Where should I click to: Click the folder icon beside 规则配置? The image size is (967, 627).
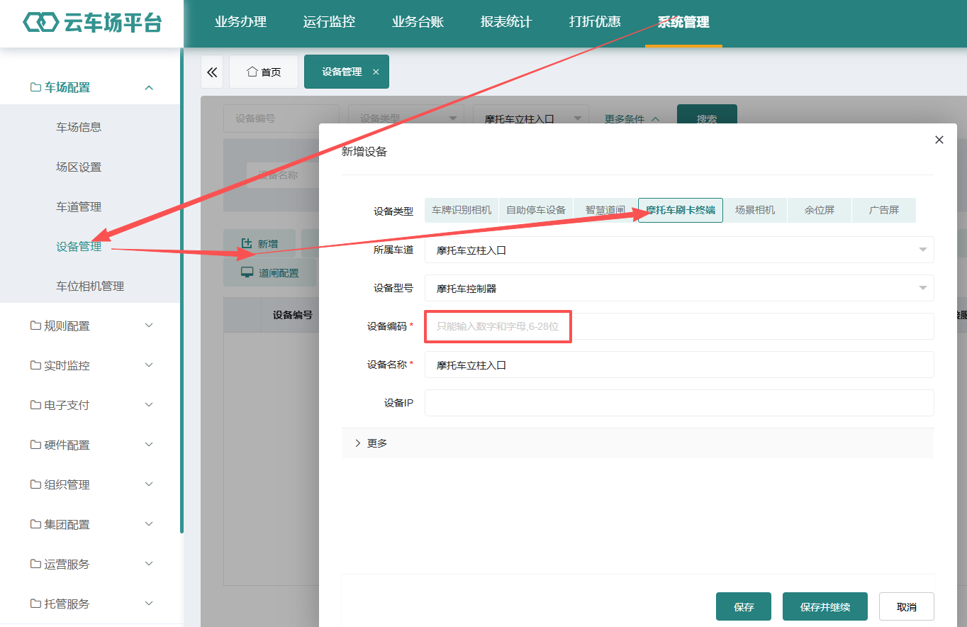pyautogui.click(x=35, y=326)
